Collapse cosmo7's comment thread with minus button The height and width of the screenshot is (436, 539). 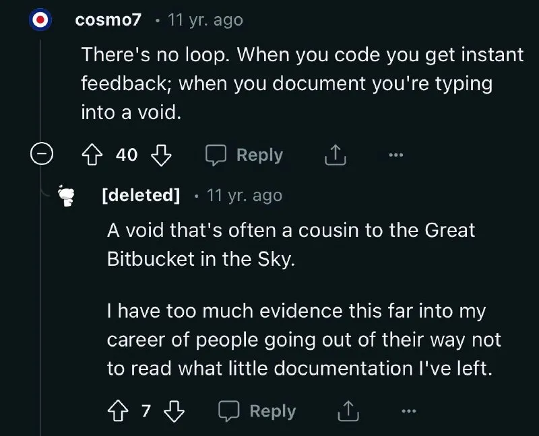point(42,155)
